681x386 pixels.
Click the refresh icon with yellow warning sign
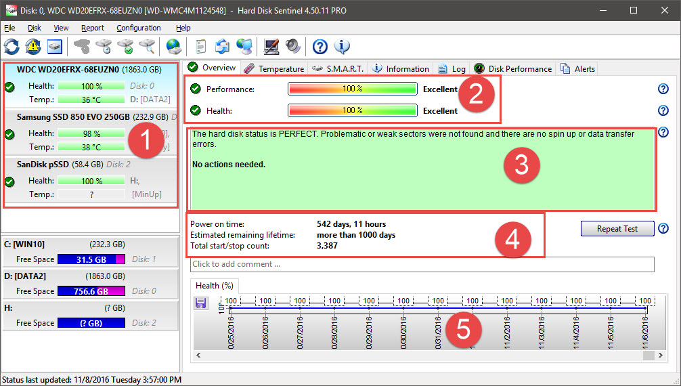tap(33, 46)
